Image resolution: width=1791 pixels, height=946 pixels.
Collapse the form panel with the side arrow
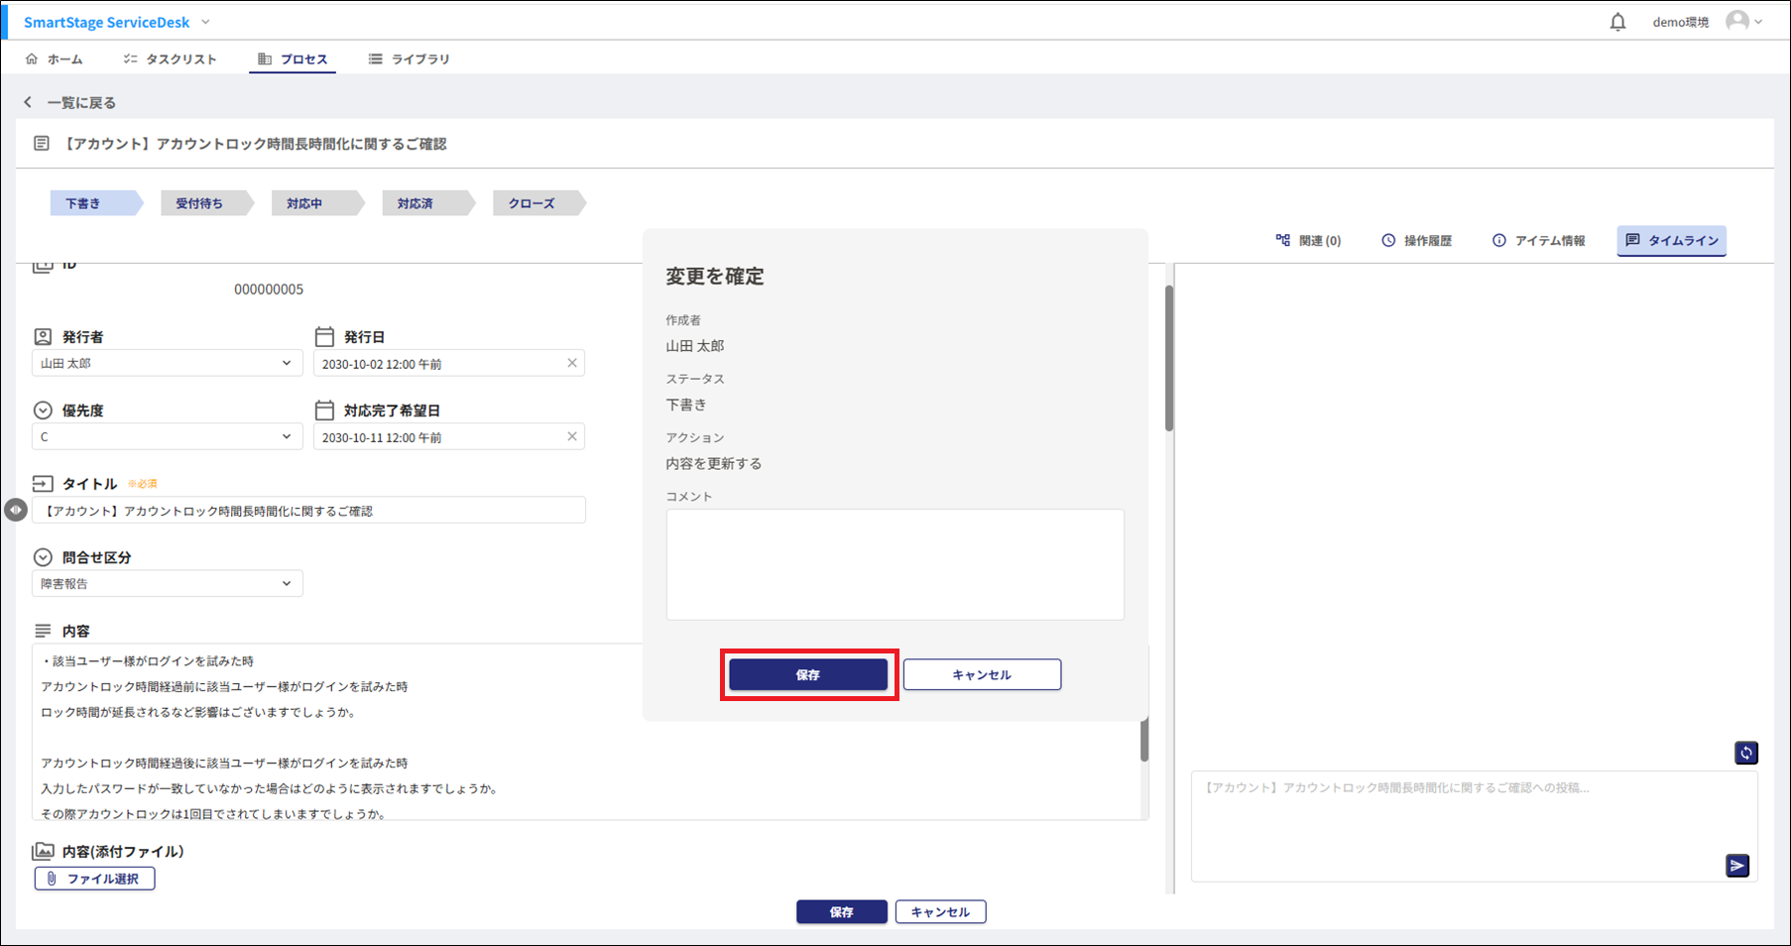tap(16, 510)
